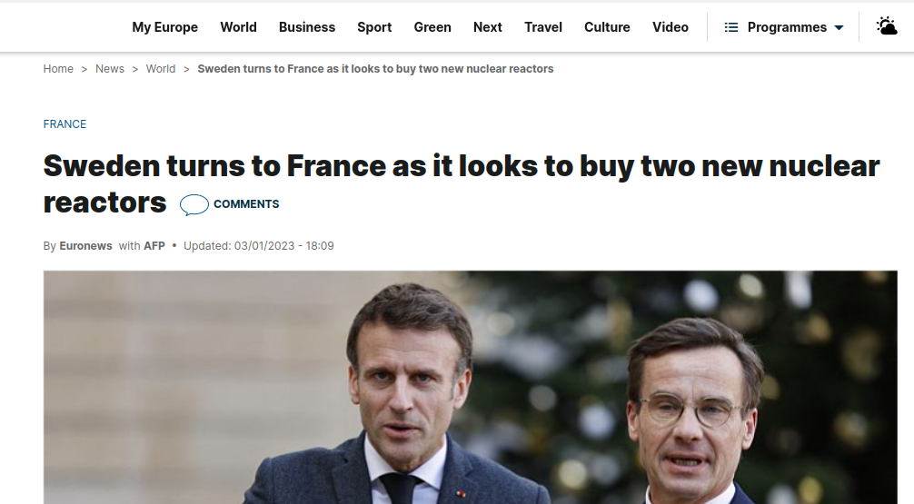Viewport: 914px width, 504px height.
Task: Select Culture in the top navigation
Action: [608, 27]
